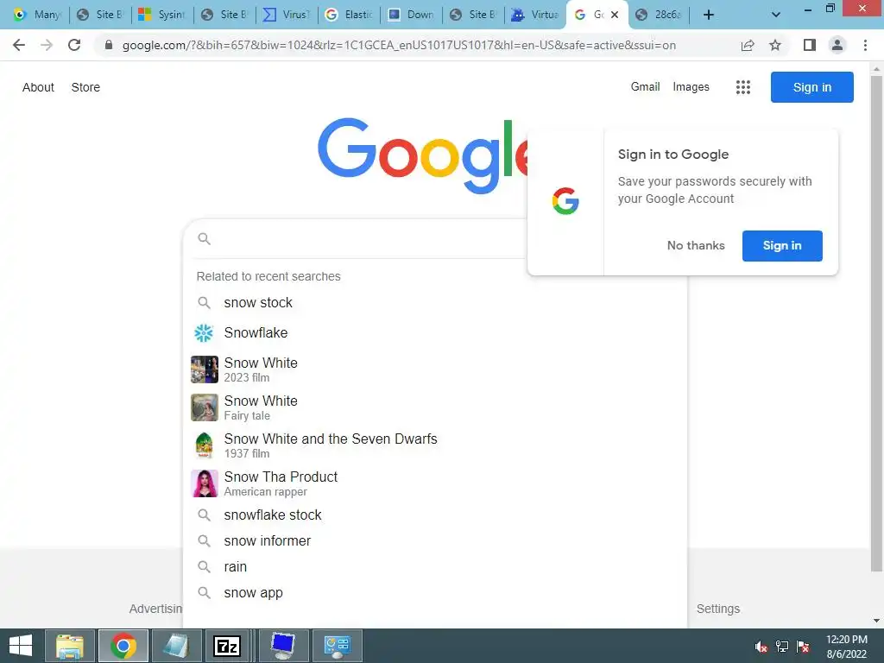This screenshot has width=884, height=663.
Task: Click magnifier icon beside 'rain'
Action: tap(204, 567)
